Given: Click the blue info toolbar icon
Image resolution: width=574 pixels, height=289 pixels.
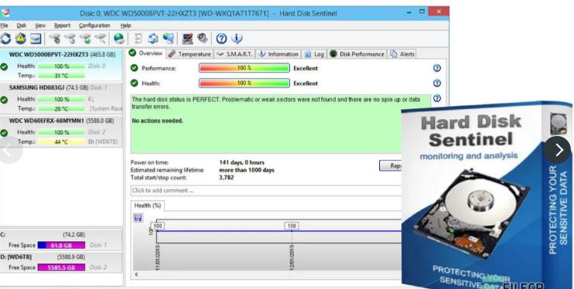Looking at the screenshot, I should (x=237, y=39).
